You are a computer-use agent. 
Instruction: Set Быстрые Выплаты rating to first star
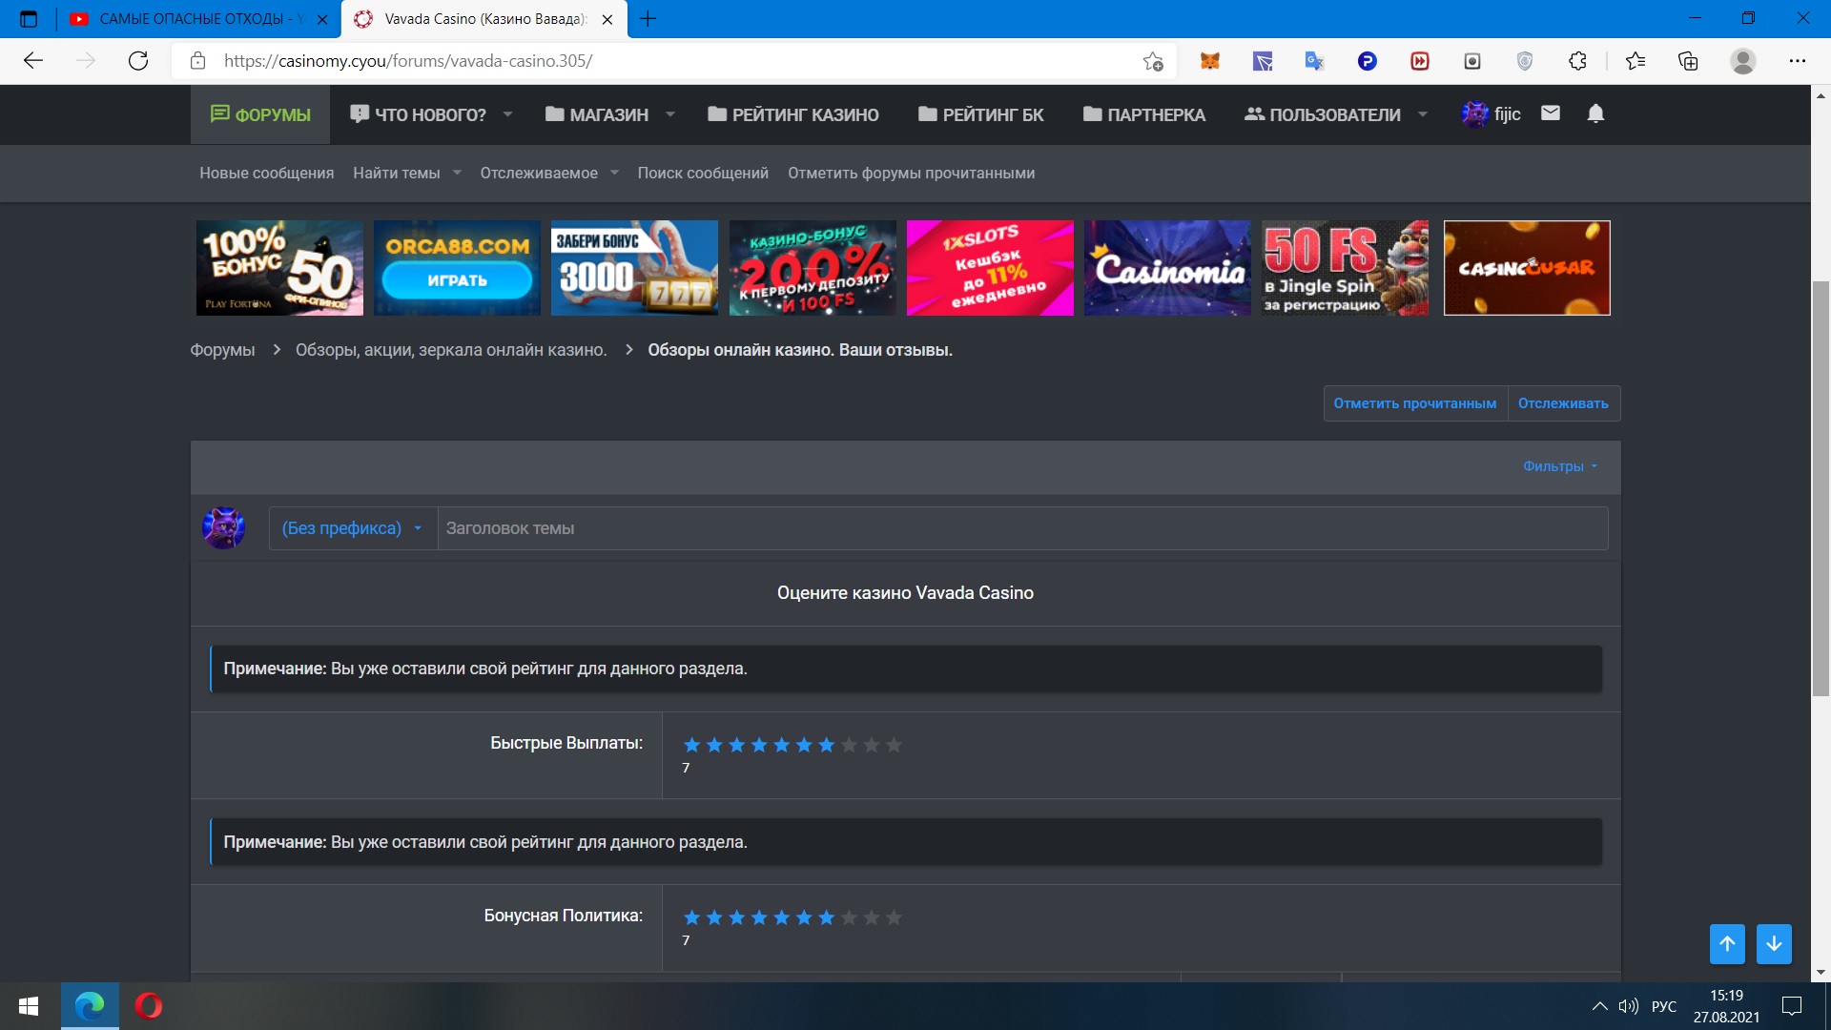click(x=691, y=745)
